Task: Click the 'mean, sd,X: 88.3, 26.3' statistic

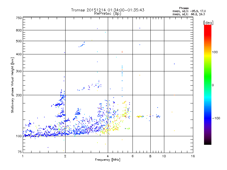Action: [x=189, y=14]
